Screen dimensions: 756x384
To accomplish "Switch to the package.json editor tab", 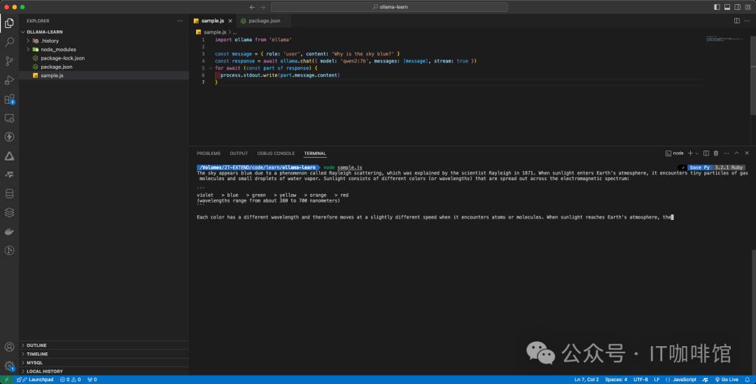I will pyautogui.click(x=264, y=21).
